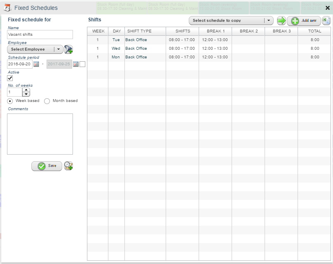Click the Fixed Schedules calendar icon in title bar
The height and width of the screenshot is (264, 333).
[7, 8]
